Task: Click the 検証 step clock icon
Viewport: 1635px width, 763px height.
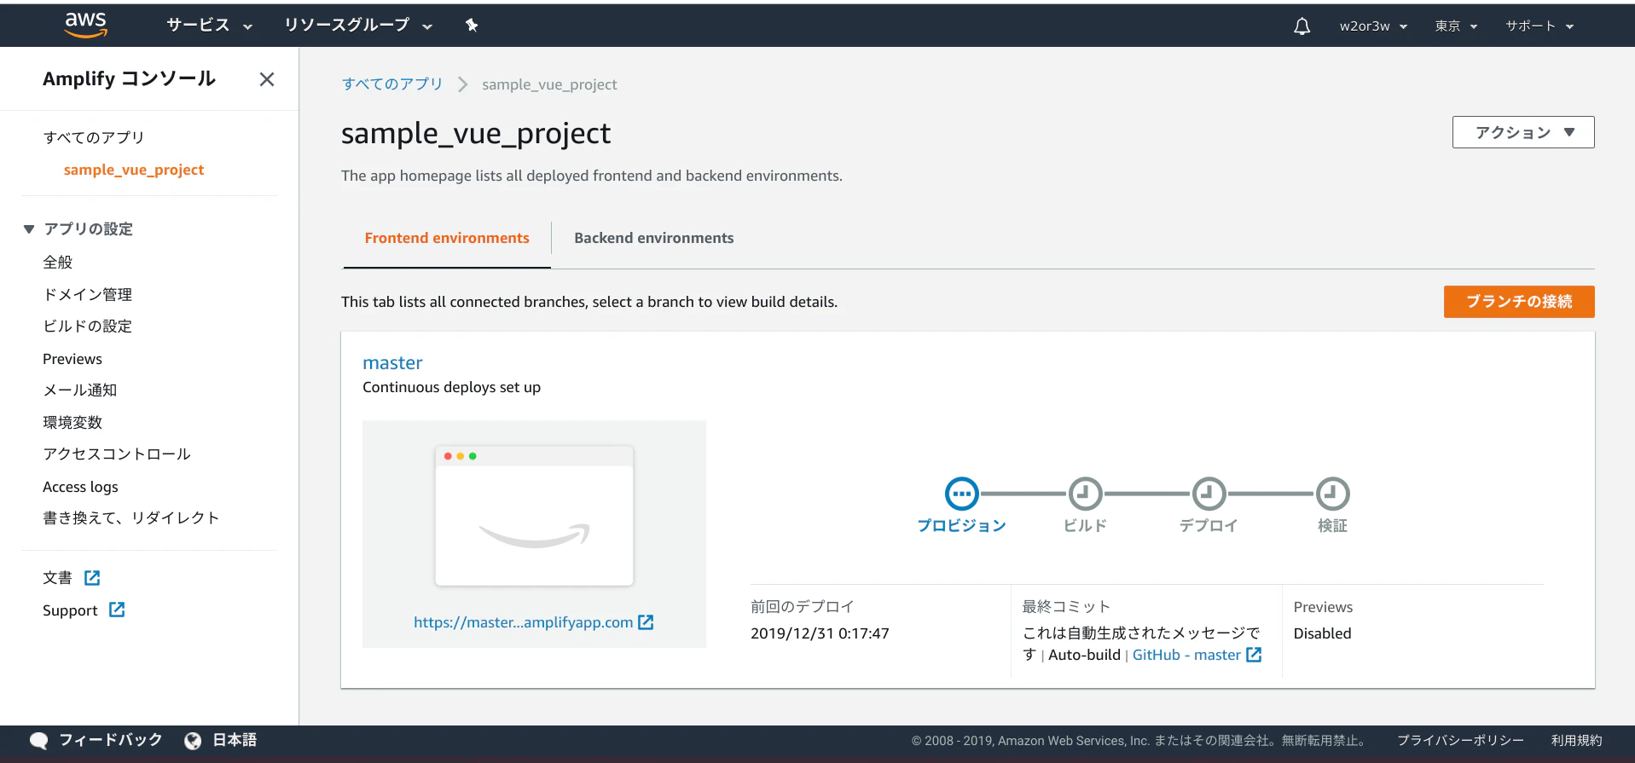Action: tap(1332, 494)
